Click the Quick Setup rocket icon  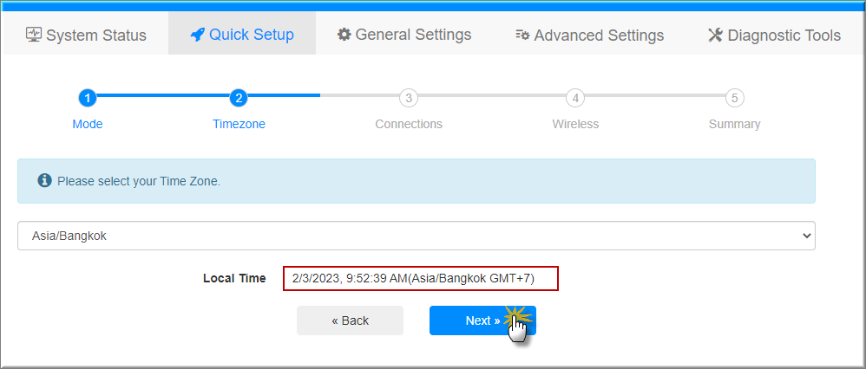pyautogui.click(x=197, y=35)
